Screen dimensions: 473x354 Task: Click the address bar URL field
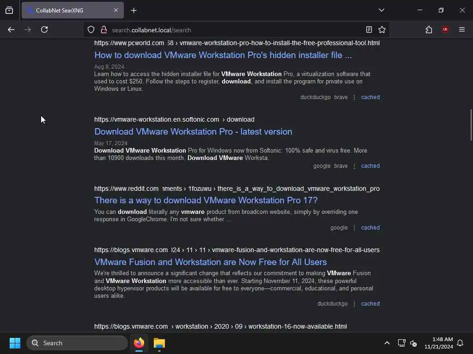pyautogui.click(x=236, y=30)
